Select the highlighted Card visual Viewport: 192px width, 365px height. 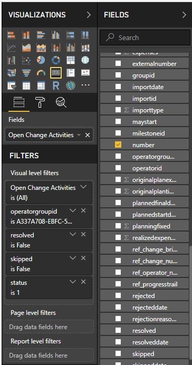coord(55,73)
